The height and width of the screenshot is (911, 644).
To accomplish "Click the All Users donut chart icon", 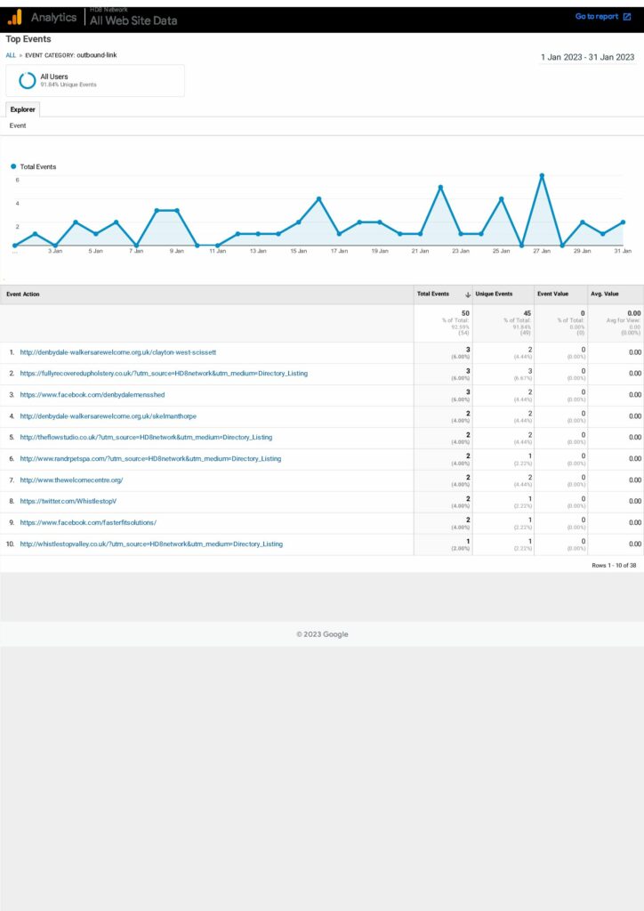I will click(28, 80).
